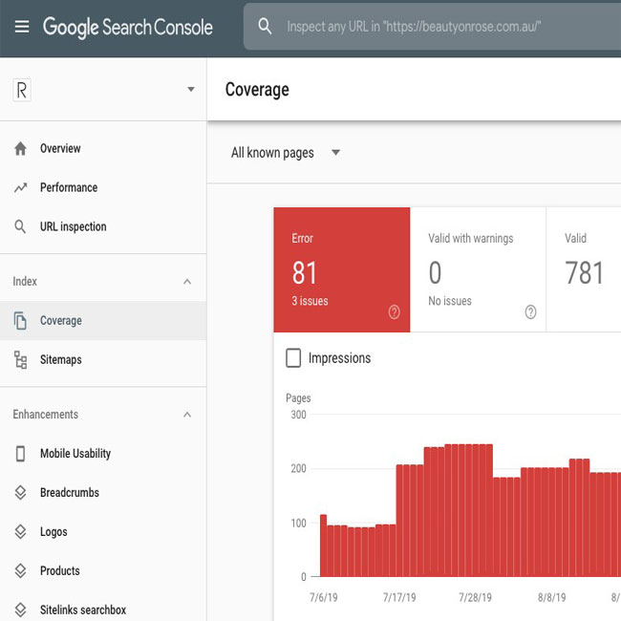
Task: Click the Mobile Usability phone icon
Action: tap(20, 454)
